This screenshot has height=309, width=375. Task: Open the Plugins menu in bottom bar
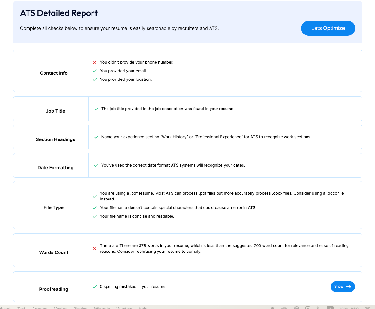click(x=80, y=308)
